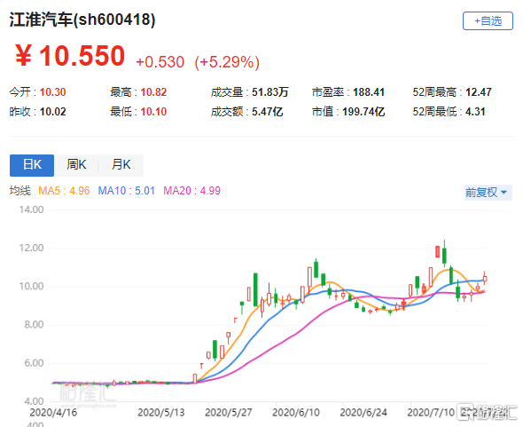
Task: Open the 前复权 adjustment dropdown
Action: coord(488,193)
